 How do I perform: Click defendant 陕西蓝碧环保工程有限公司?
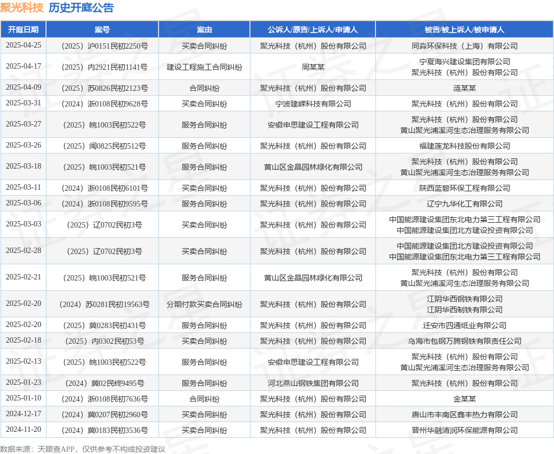click(x=464, y=188)
